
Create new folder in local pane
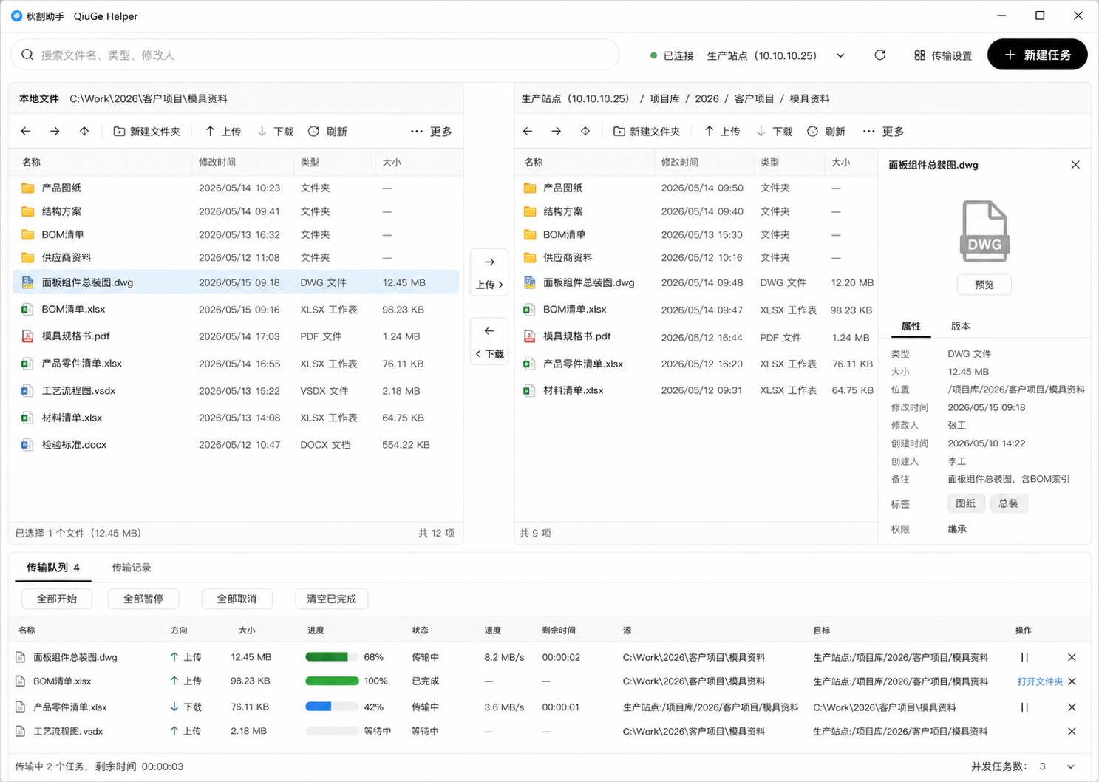pyautogui.click(x=146, y=131)
